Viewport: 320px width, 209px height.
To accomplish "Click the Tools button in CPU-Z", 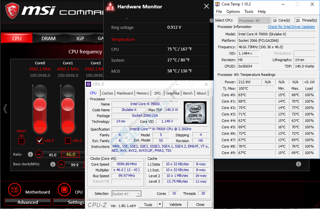I will (x=148, y=204).
